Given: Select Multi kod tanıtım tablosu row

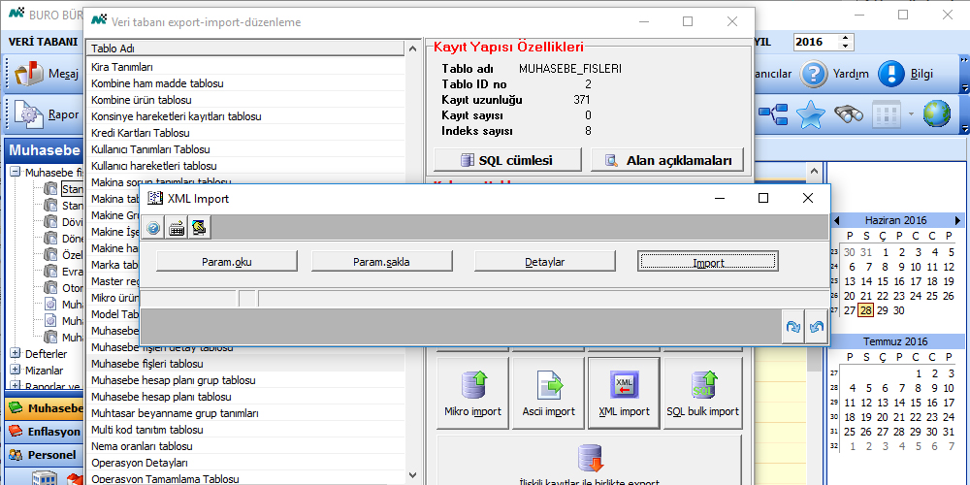Looking at the screenshot, I should [245, 430].
